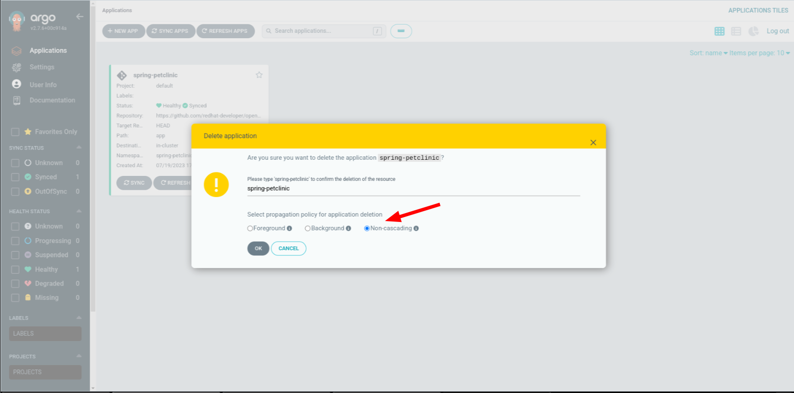
Task: Click the Labels filter input
Action: coord(45,334)
